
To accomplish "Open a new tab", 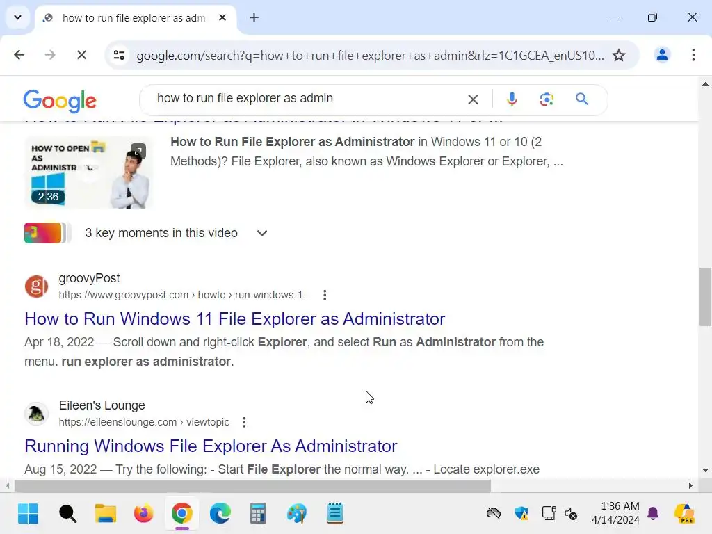I will [254, 17].
